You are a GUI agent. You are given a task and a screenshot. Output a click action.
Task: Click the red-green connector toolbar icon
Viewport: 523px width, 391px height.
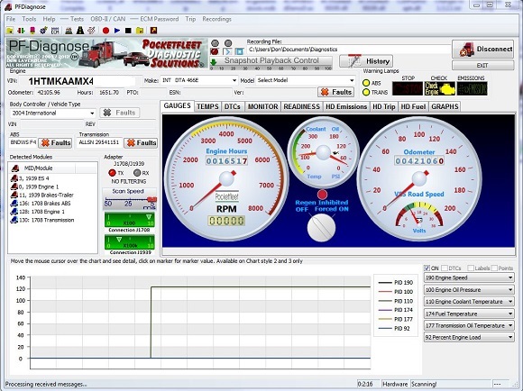[21, 31]
